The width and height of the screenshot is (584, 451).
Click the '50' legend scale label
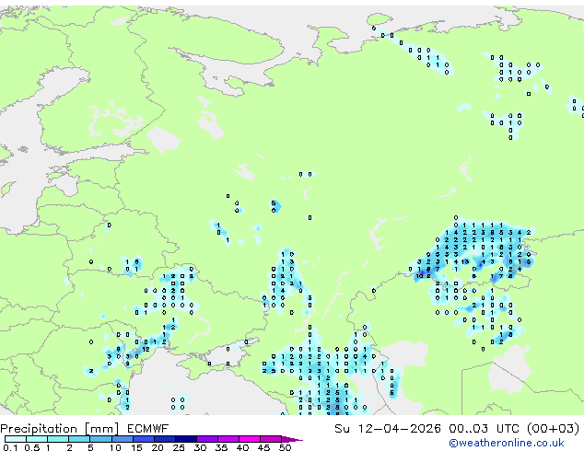tap(285, 447)
